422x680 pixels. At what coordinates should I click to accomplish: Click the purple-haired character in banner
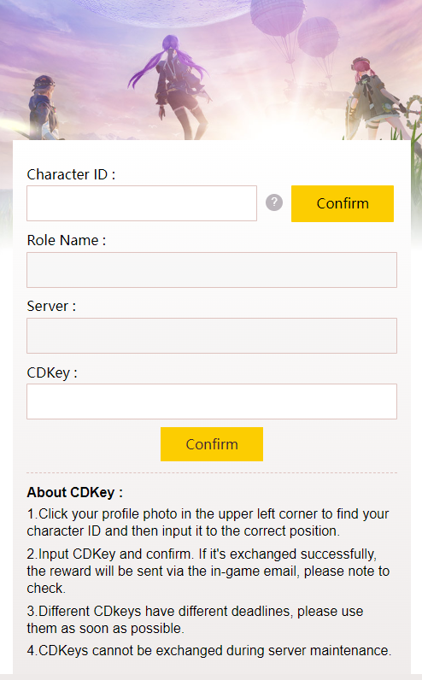tap(172, 87)
